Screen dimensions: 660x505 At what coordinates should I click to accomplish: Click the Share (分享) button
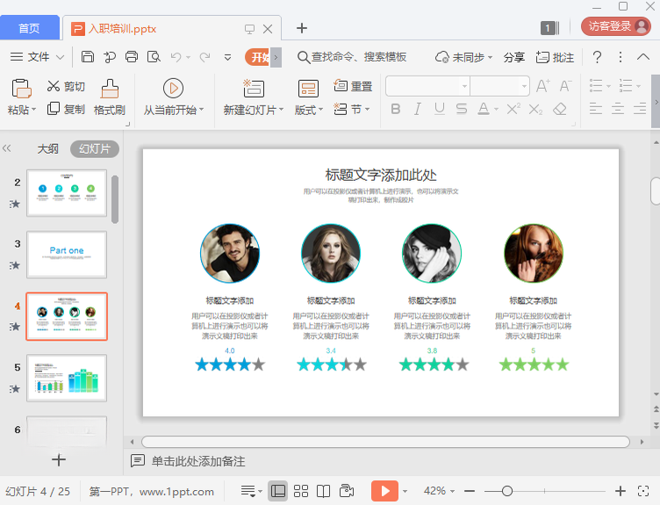coord(514,57)
